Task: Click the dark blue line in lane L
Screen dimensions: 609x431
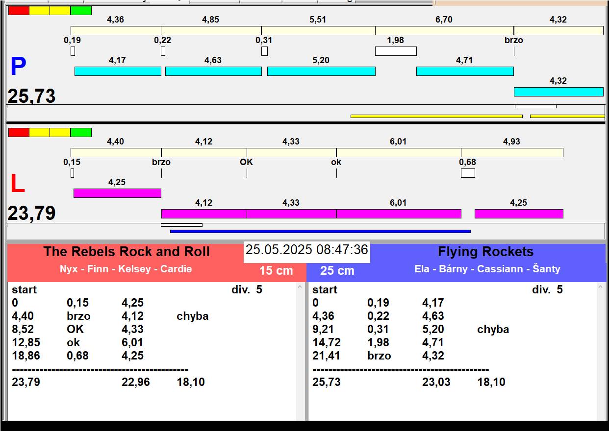Action: pyautogui.click(x=320, y=231)
